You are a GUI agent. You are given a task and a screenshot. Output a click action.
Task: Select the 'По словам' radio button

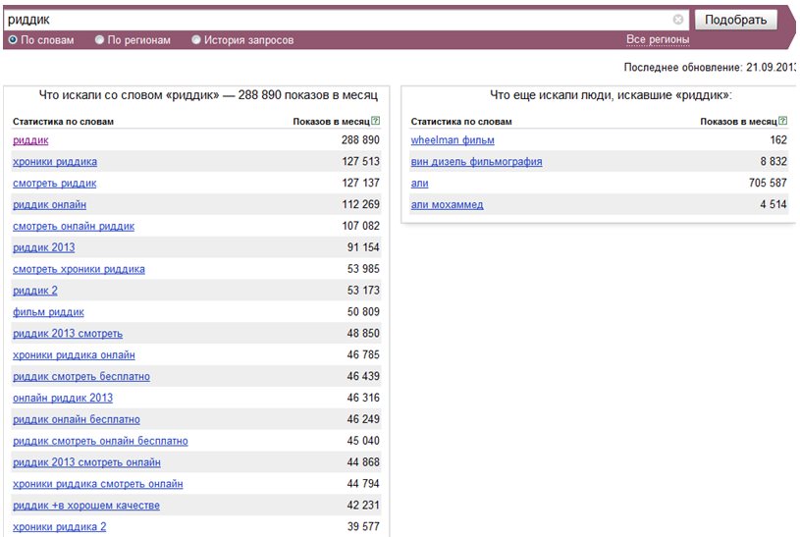[x=13, y=40]
